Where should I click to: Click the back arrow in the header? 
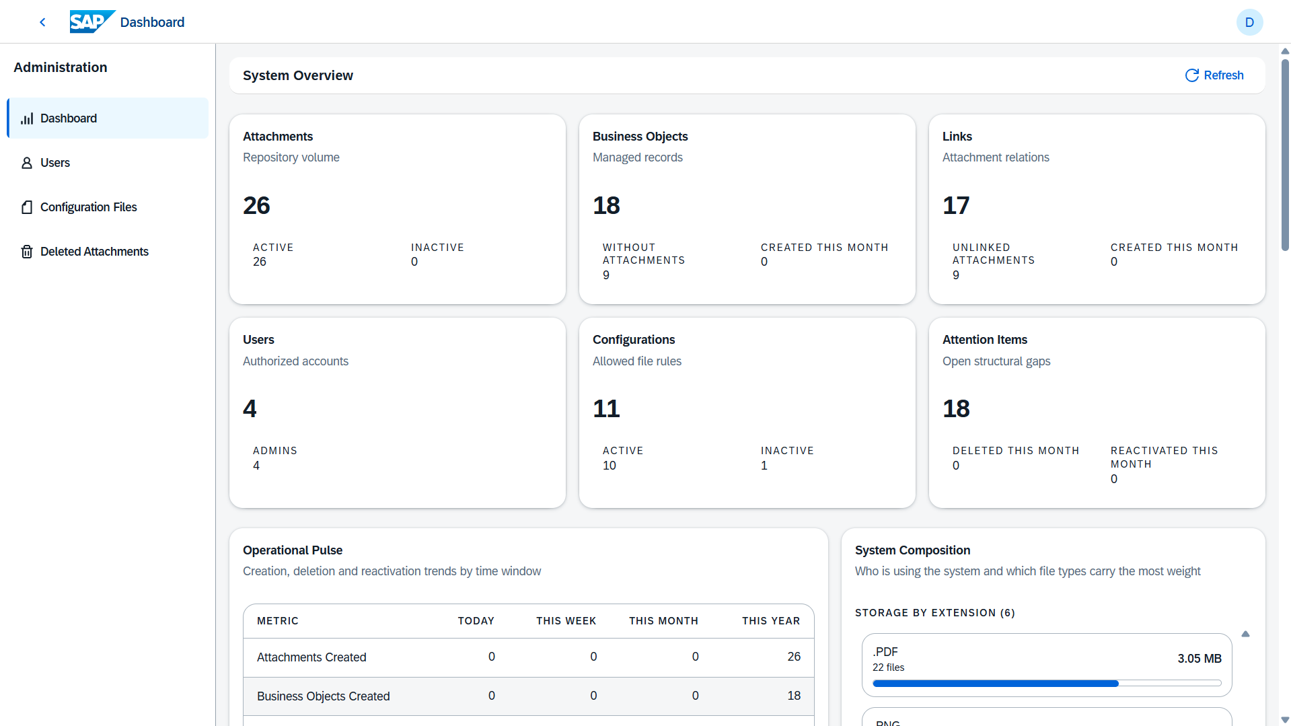point(42,22)
